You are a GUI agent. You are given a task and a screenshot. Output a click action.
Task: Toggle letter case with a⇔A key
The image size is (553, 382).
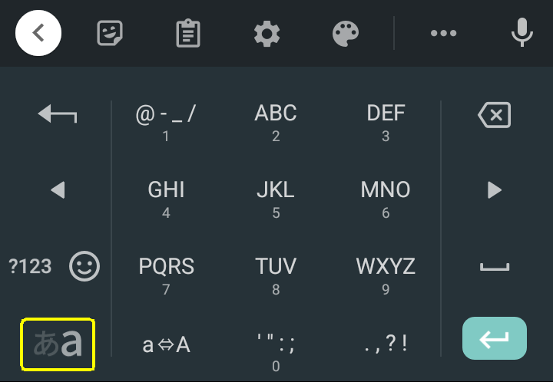(166, 344)
